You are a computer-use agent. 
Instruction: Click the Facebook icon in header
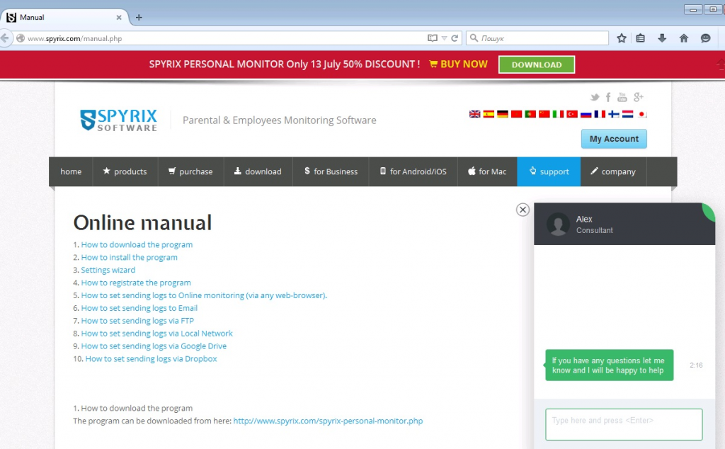click(608, 98)
